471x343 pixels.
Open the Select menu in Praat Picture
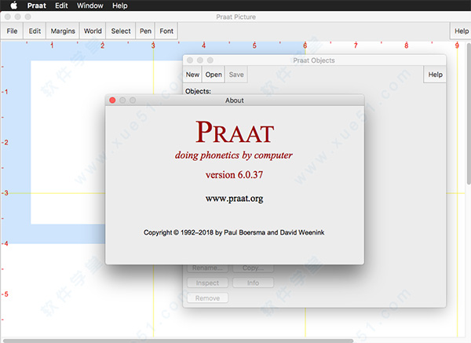pyautogui.click(x=121, y=31)
